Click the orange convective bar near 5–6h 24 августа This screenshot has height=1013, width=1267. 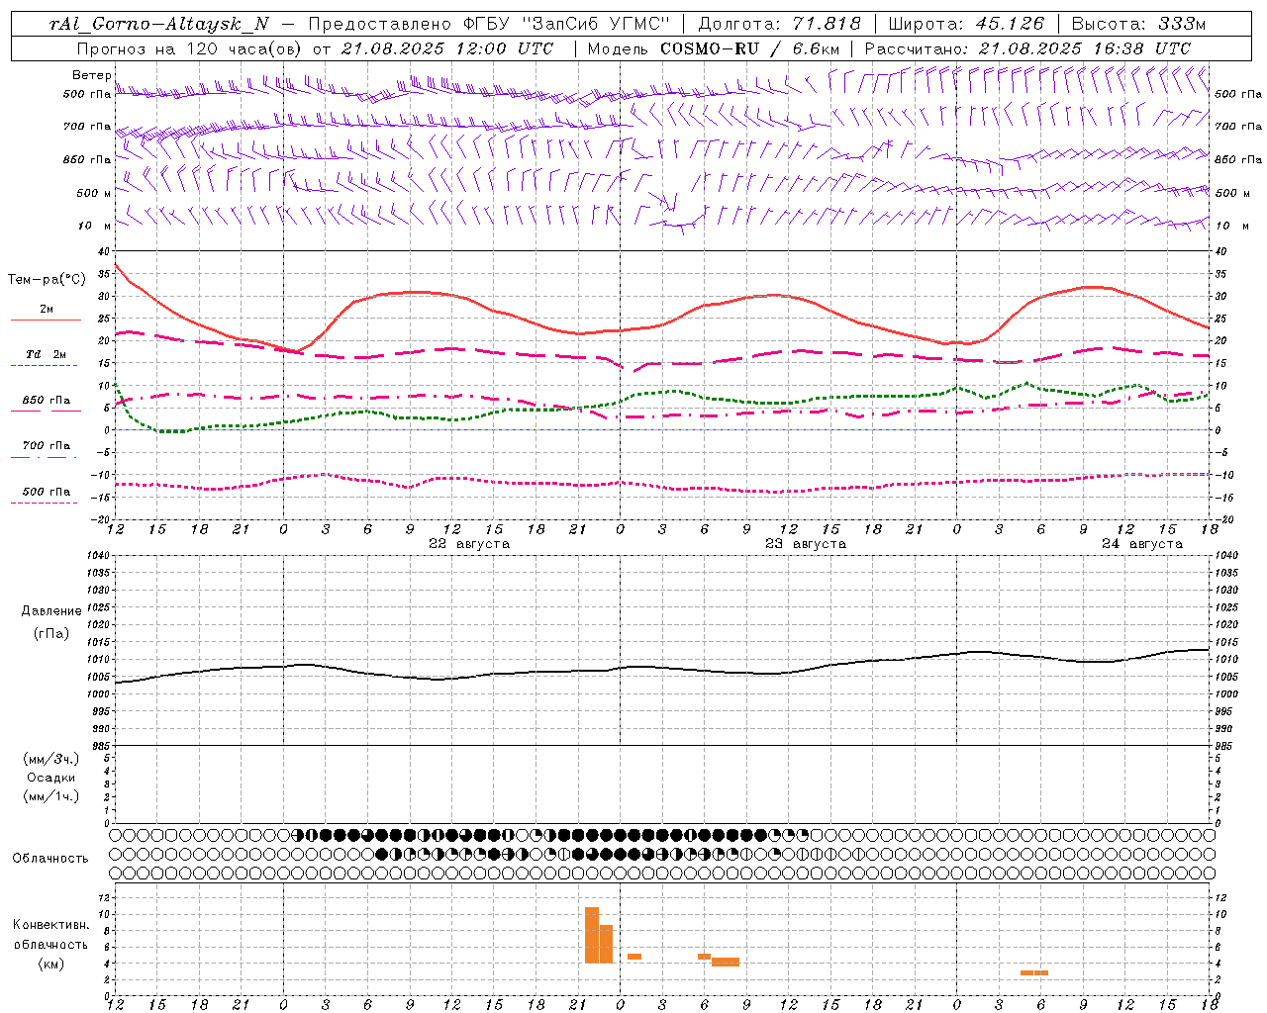click(1034, 972)
